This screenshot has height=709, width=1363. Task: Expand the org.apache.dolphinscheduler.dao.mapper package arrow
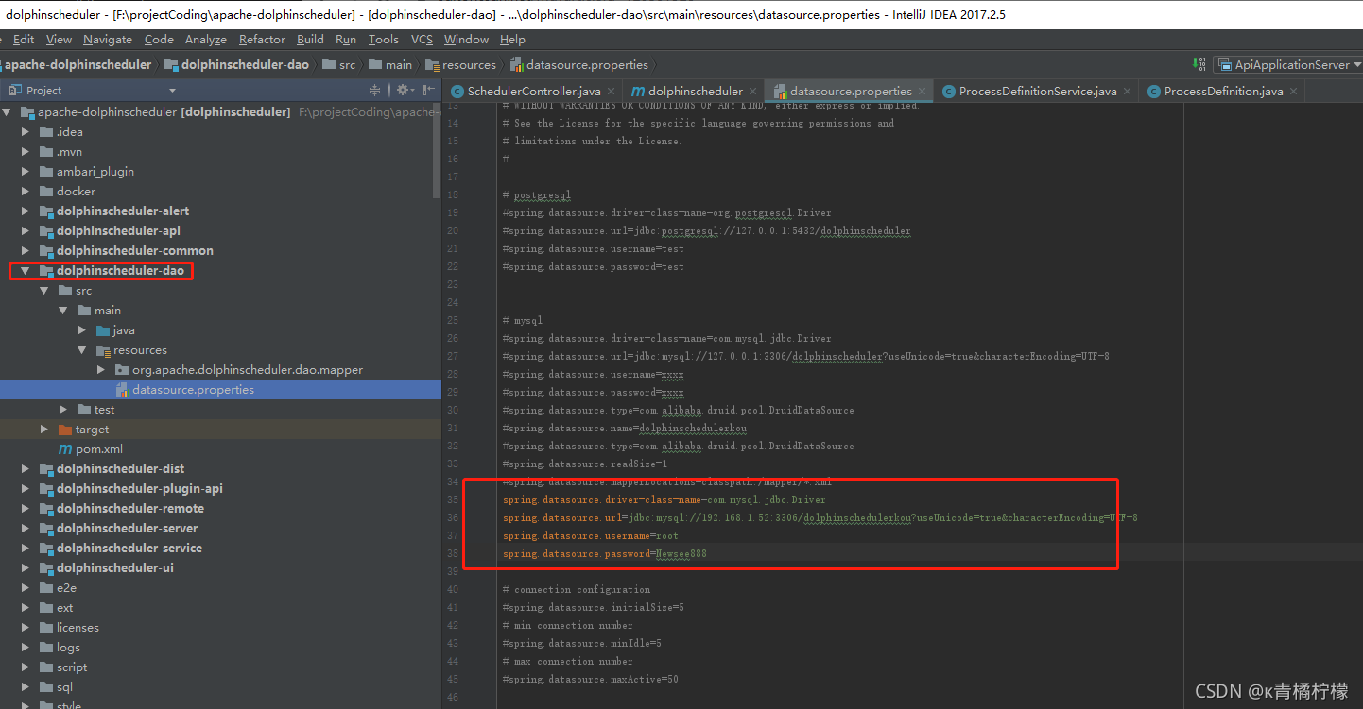pos(101,370)
